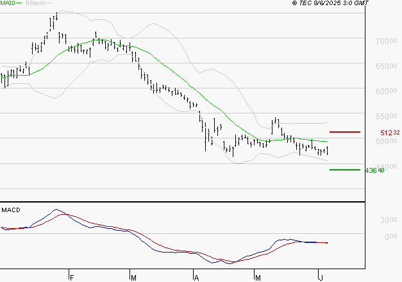Click the second M month label (May)
Screen dimensions: 402x282
(x=258, y=278)
